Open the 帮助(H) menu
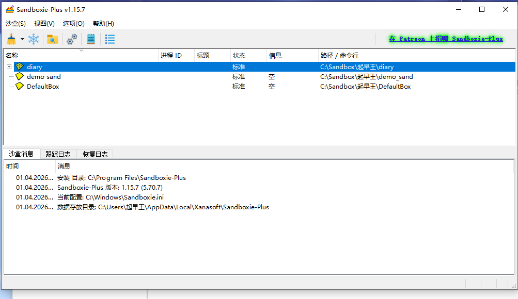Screen dimensions: 518x299 tap(103, 23)
